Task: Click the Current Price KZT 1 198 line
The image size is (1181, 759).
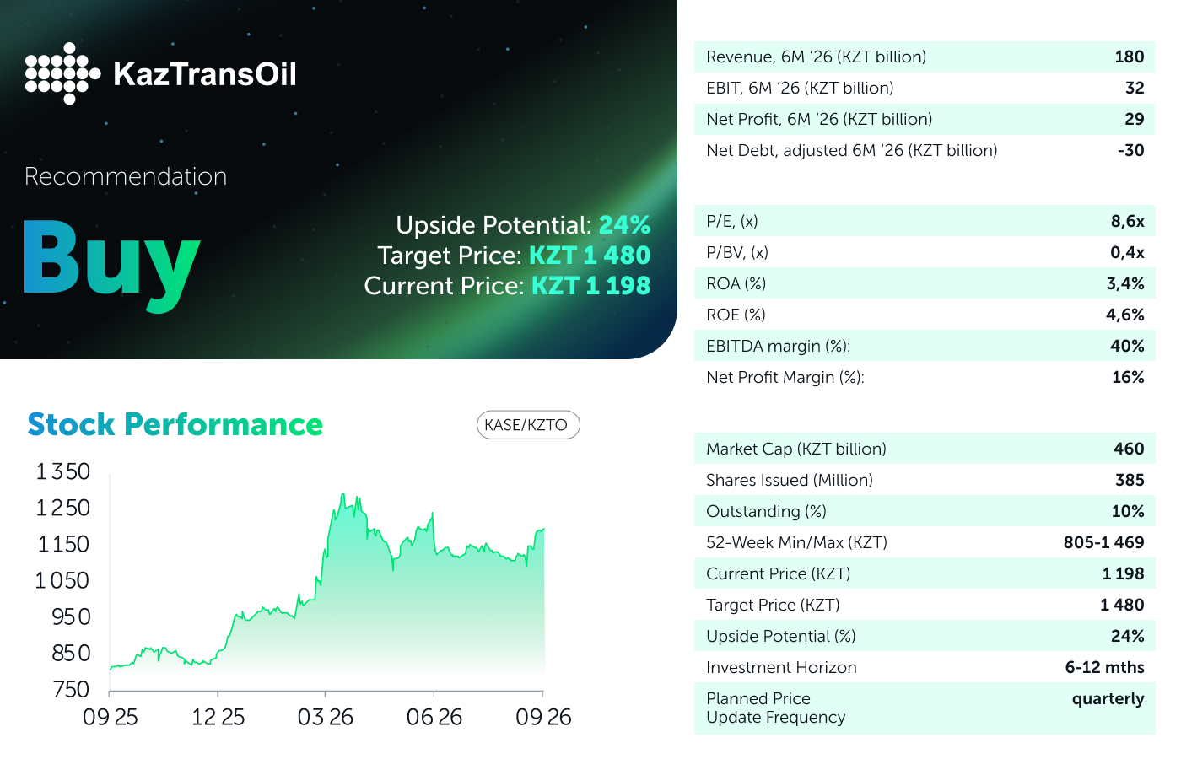Action: [x=507, y=286]
